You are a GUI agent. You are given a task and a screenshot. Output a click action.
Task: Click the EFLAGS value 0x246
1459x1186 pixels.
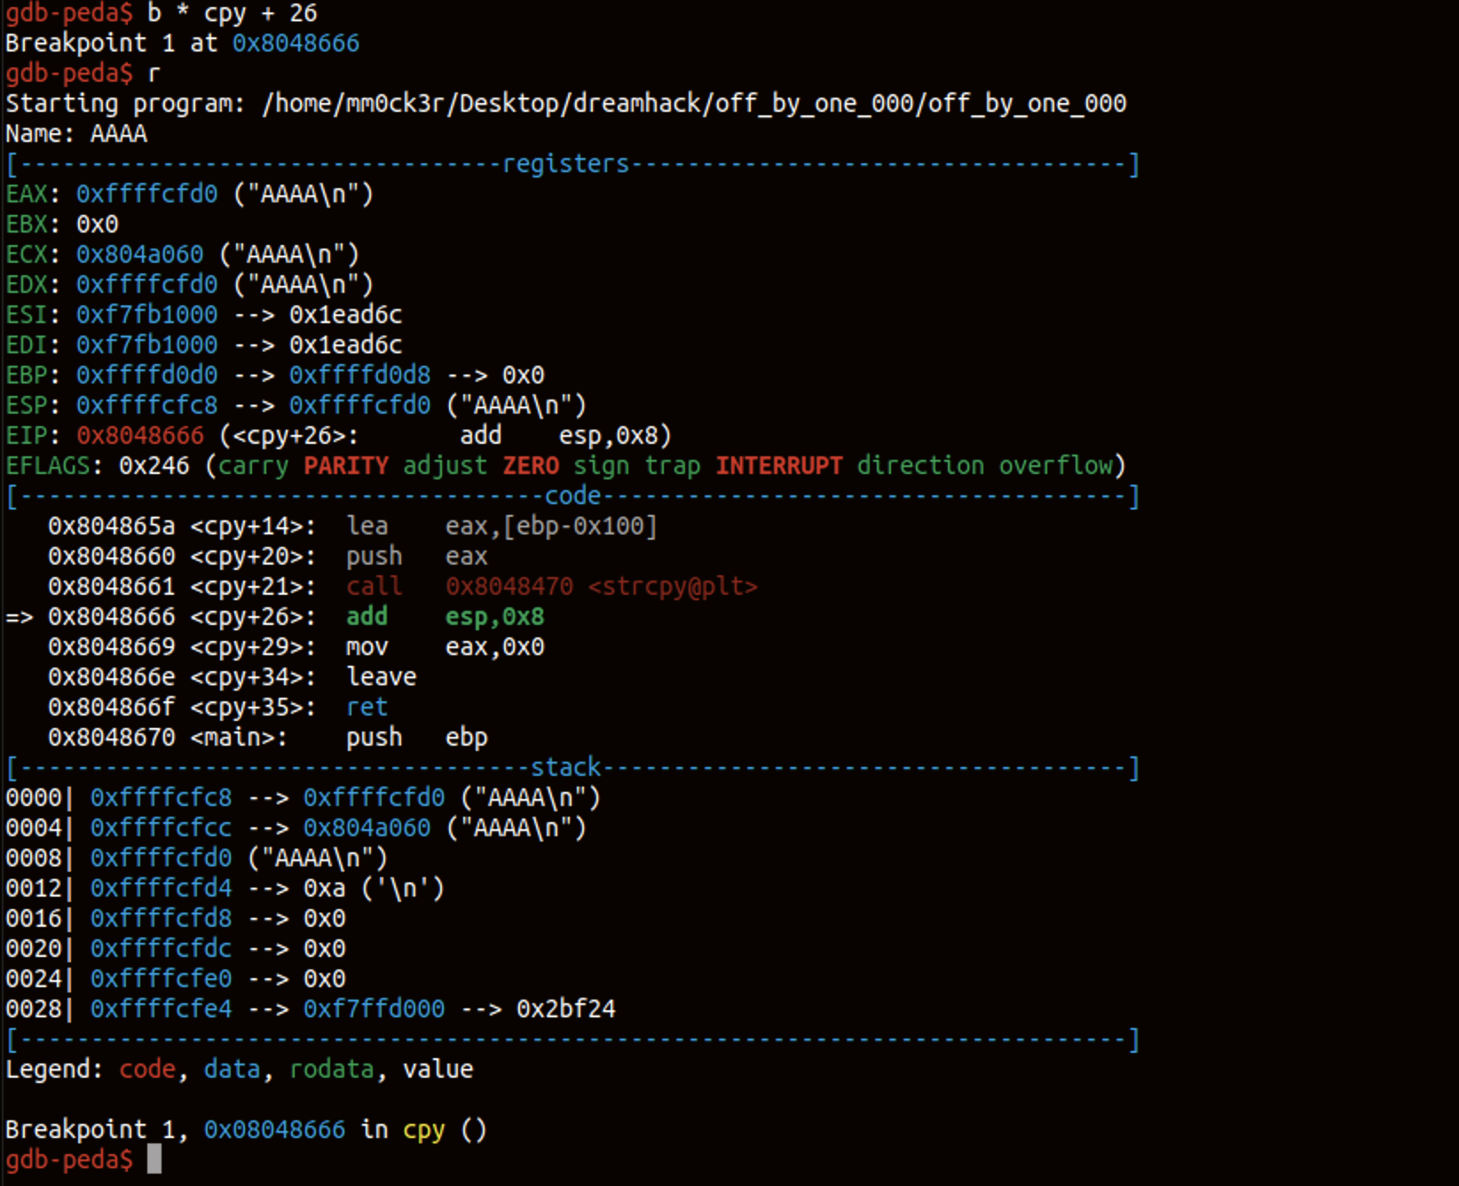tap(154, 466)
